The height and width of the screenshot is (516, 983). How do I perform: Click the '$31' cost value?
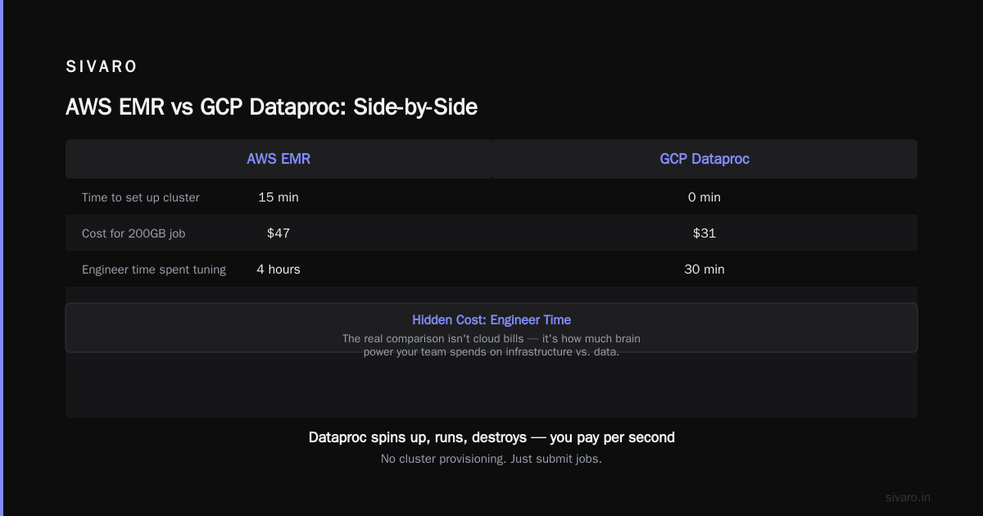point(704,233)
